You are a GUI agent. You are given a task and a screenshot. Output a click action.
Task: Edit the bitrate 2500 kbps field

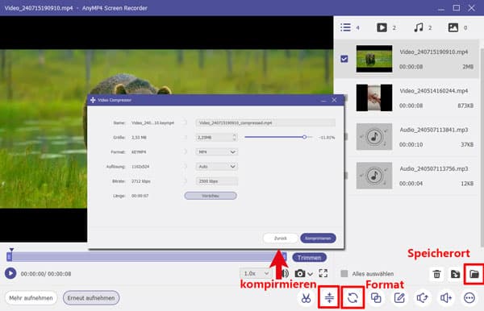[217, 181]
